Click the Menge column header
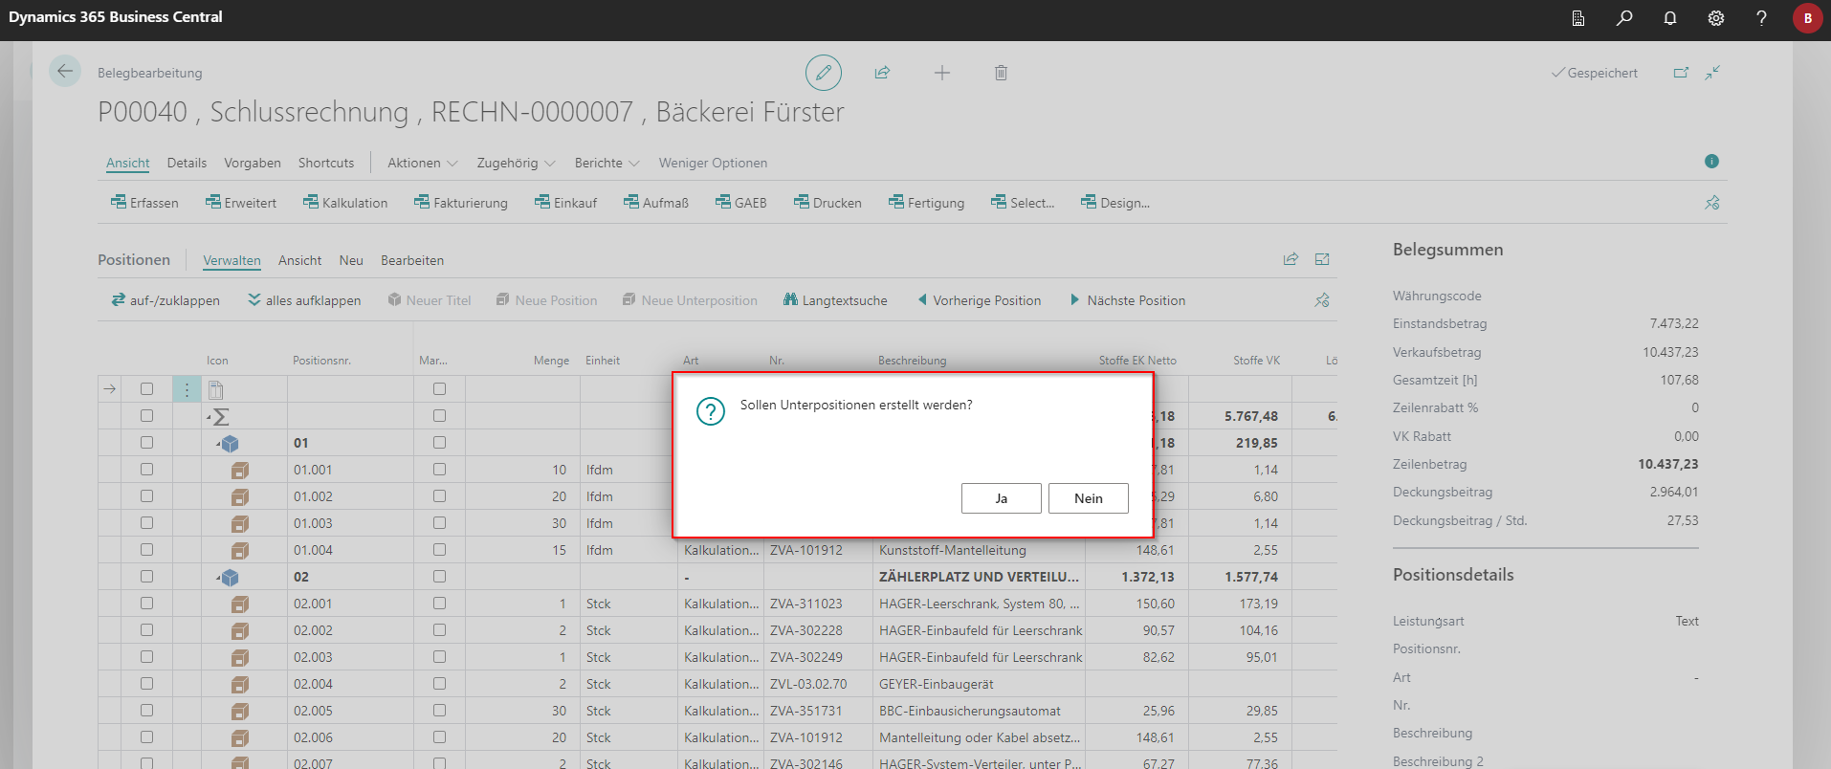The width and height of the screenshot is (1831, 769). point(551,361)
